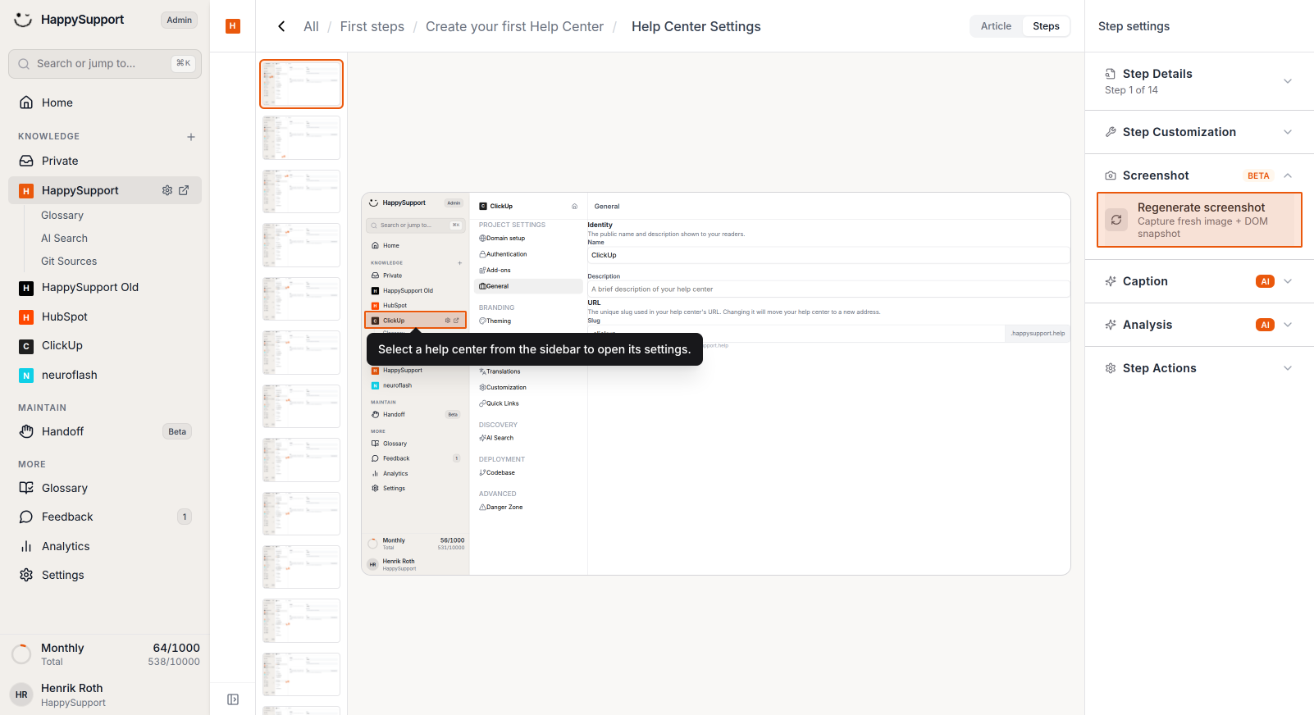Collapse the Screenshot section
Screen dimensions: 1314x715
point(1288,175)
